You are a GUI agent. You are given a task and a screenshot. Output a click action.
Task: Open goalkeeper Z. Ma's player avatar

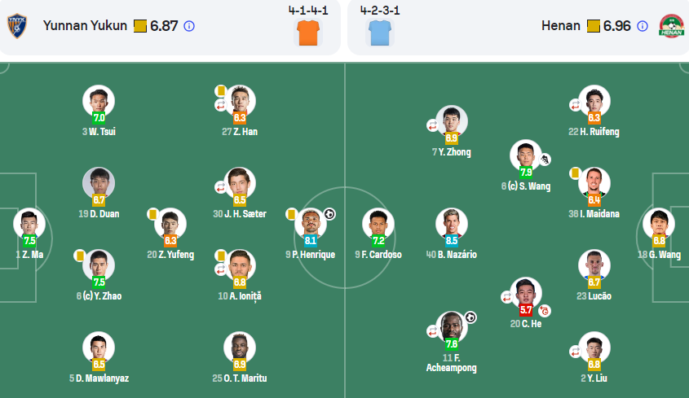(29, 223)
